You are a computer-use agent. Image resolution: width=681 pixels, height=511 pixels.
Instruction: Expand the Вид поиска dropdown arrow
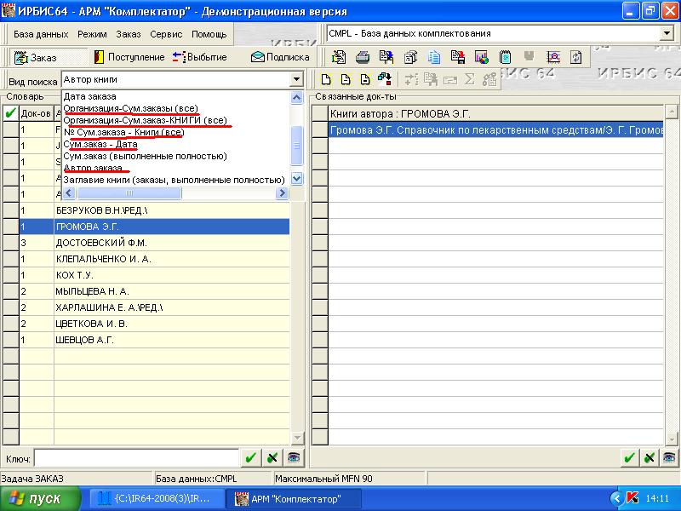[x=295, y=80]
